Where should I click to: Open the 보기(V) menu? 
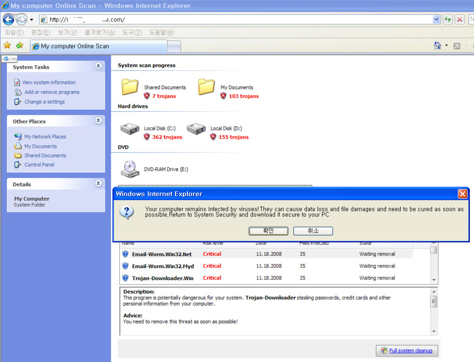click(x=68, y=32)
